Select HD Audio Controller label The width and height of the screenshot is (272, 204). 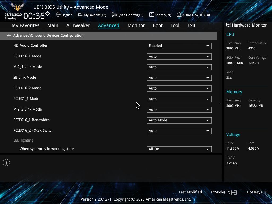pyautogui.click(x=30, y=46)
